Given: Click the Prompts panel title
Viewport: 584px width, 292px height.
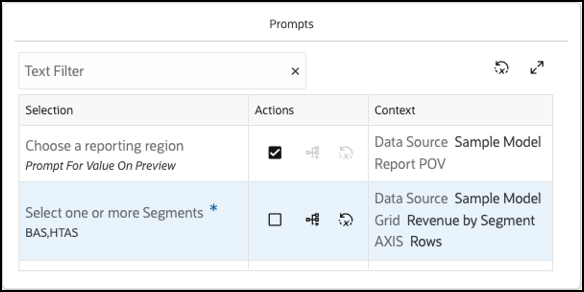Looking at the screenshot, I should pos(292,24).
